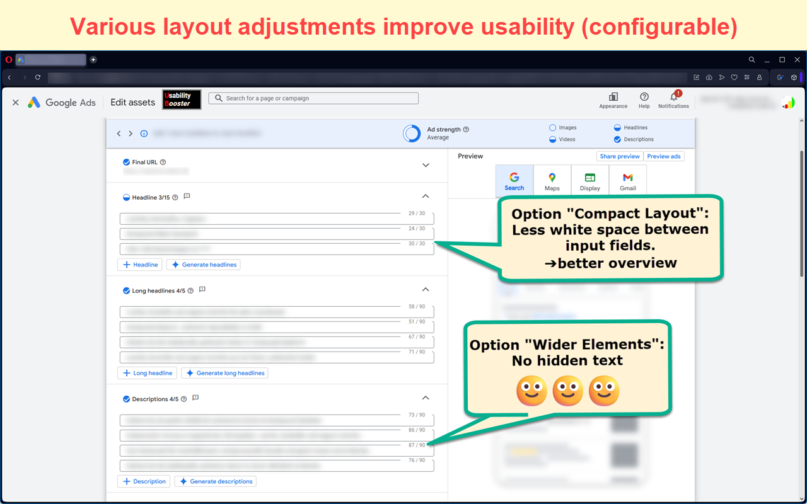Click headline field showing 29 / 30
Screen dimensions: 807x504
click(277, 219)
